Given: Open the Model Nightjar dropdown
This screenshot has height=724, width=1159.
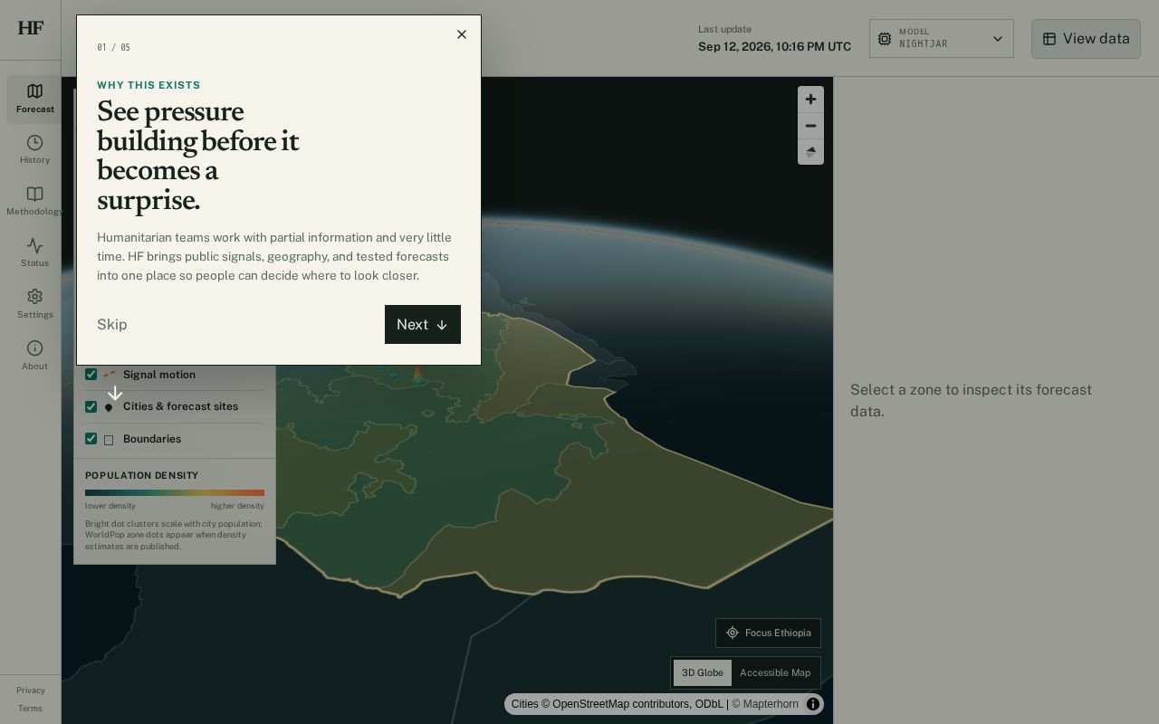Looking at the screenshot, I should pos(942,39).
